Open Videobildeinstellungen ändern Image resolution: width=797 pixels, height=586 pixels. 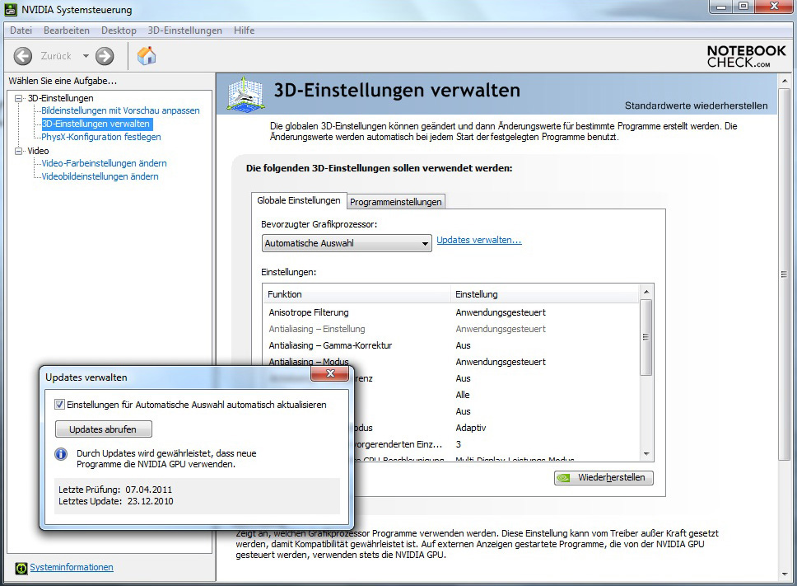(x=100, y=176)
